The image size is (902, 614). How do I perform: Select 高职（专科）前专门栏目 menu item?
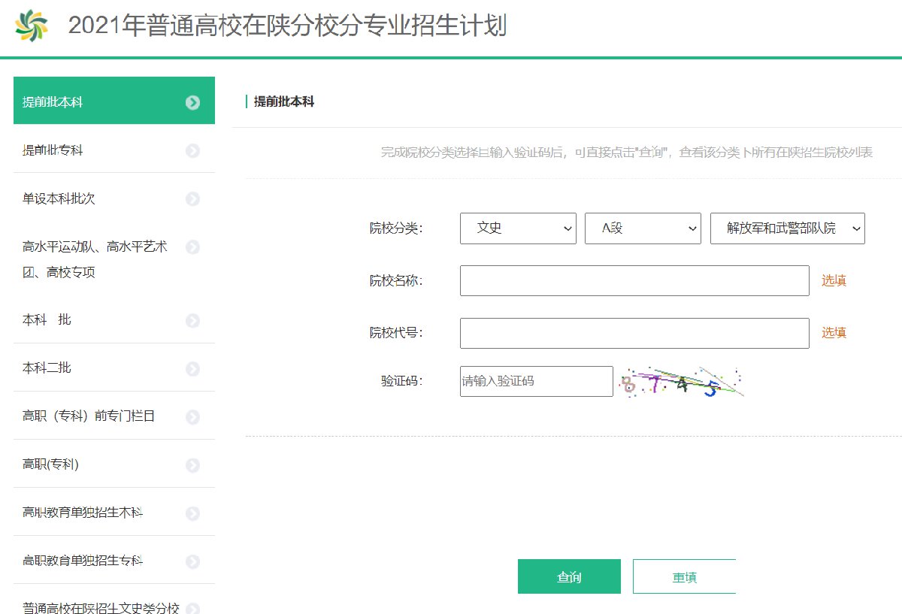(x=89, y=416)
